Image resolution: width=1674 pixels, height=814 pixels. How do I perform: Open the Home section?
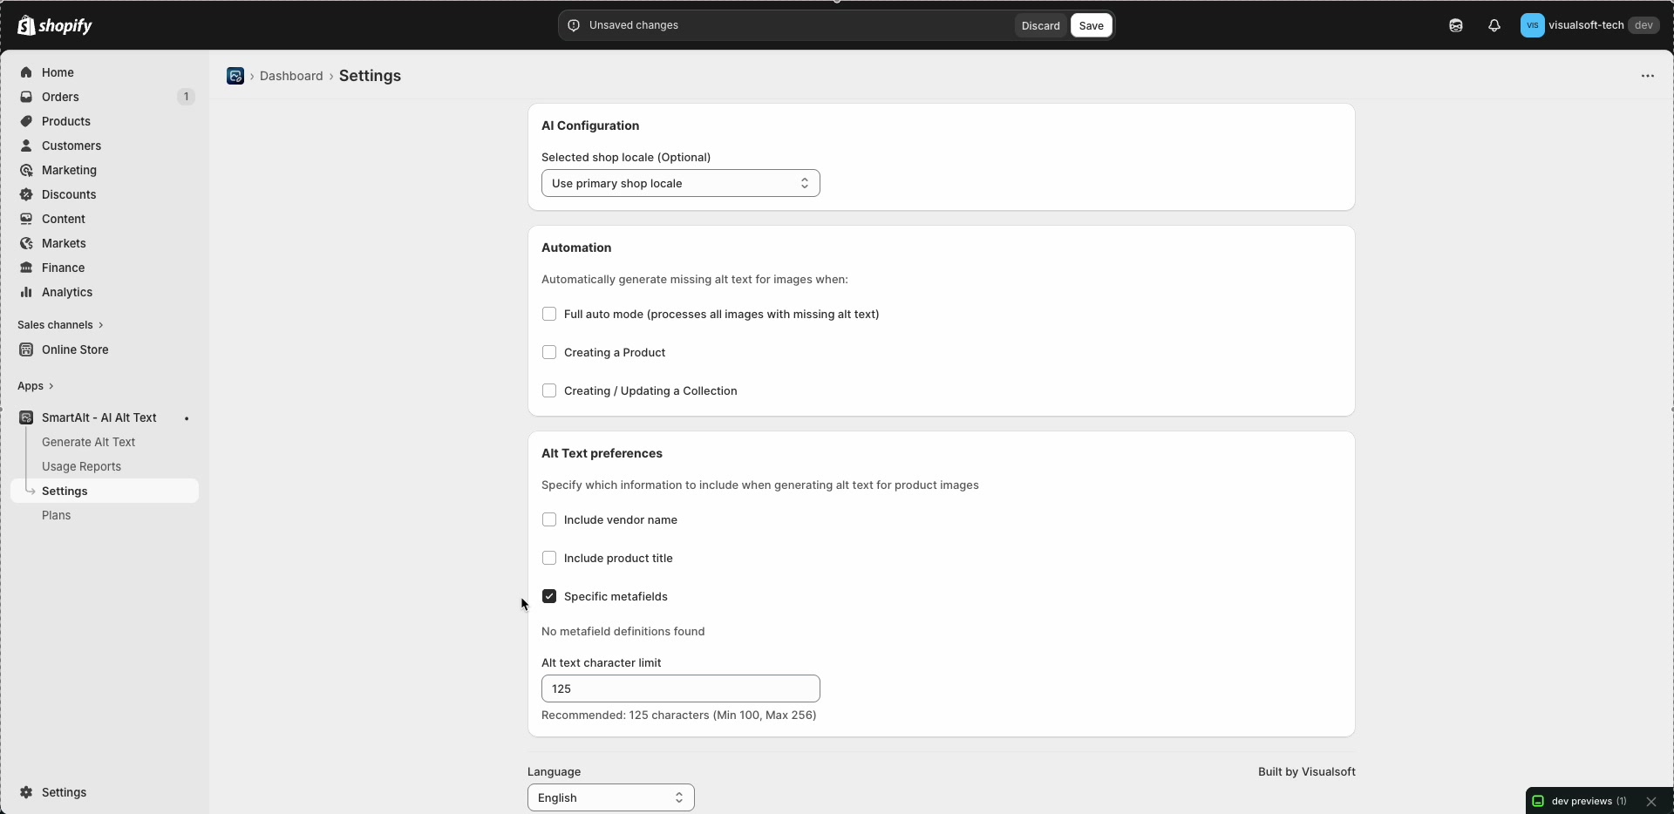[57, 72]
